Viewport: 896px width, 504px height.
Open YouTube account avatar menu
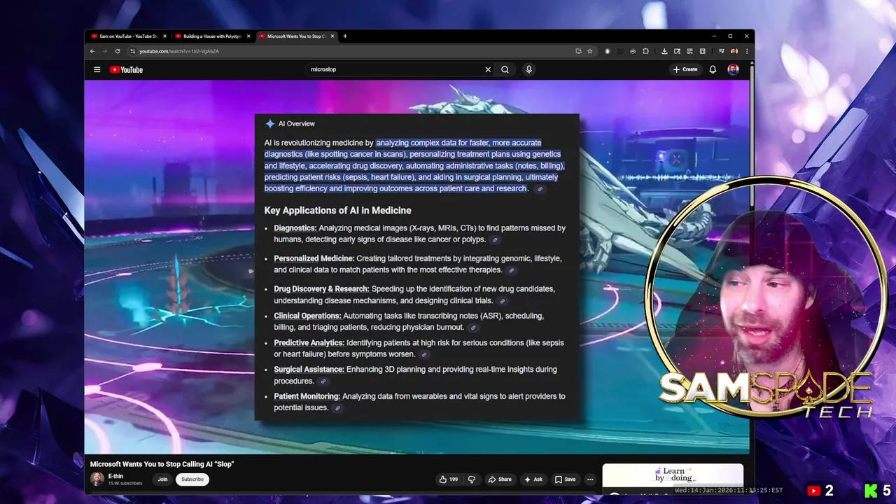[x=733, y=69]
